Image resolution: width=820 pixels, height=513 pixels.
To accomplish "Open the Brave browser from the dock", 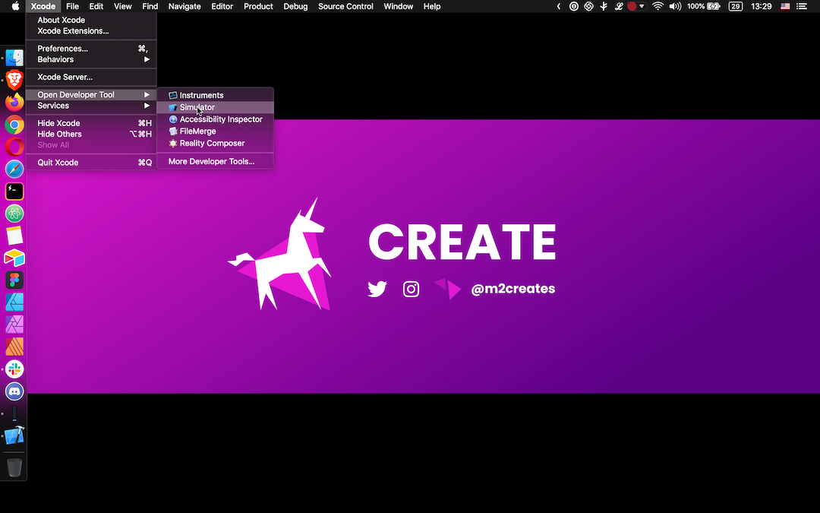I will (14, 79).
